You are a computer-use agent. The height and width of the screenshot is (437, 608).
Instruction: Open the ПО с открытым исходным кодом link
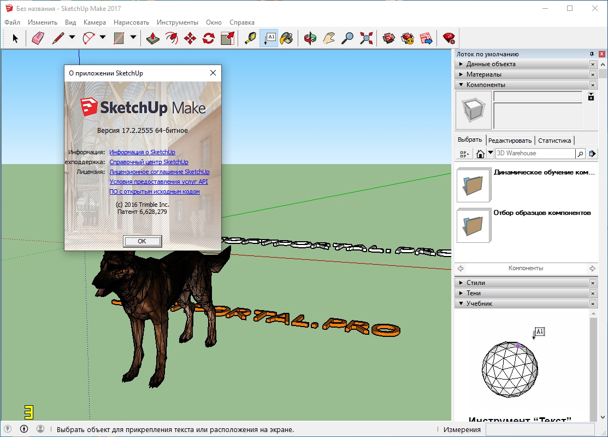155,191
